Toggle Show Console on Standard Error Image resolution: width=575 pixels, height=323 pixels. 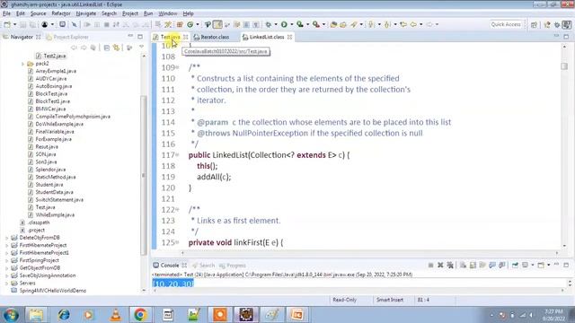coord(501,266)
